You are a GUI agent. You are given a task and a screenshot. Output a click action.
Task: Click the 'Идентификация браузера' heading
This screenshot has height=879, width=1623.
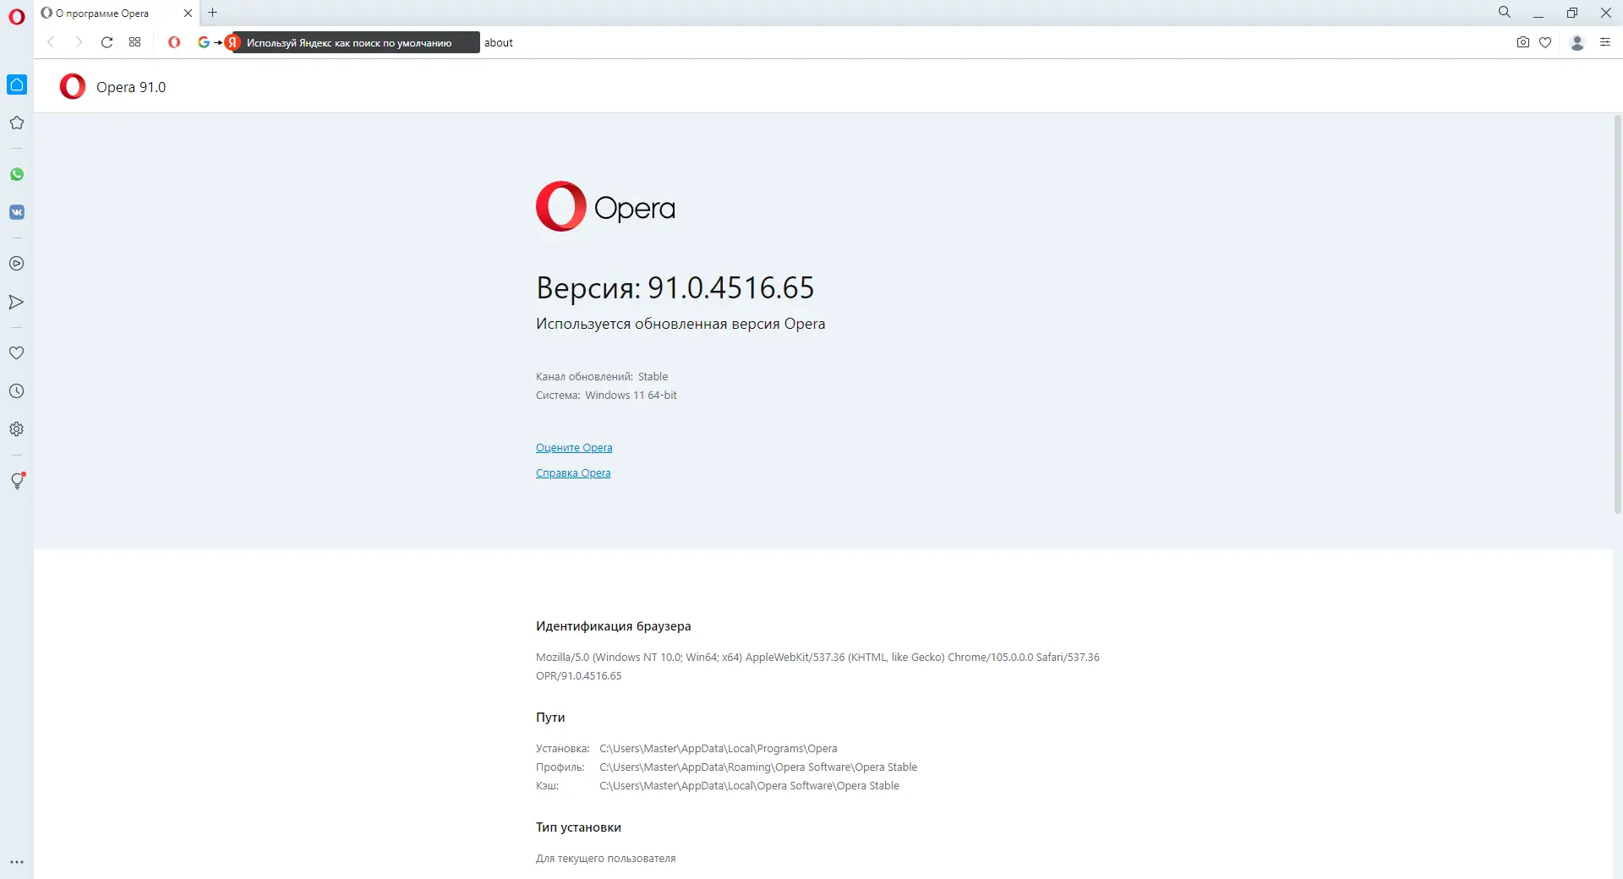pos(614,626)
